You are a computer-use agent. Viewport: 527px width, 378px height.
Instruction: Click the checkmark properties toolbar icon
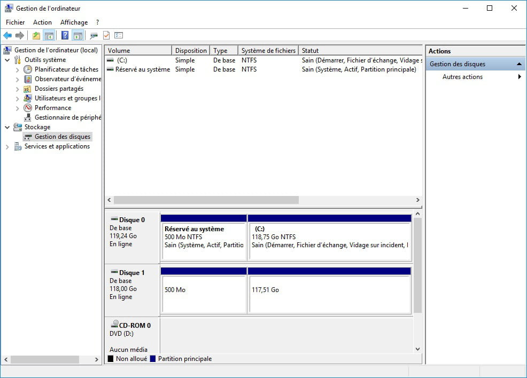(x=106, y=35)
